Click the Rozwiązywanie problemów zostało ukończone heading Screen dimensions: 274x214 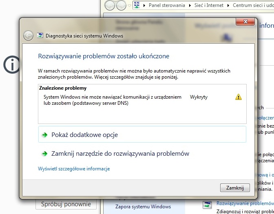pyautogui.click(x=104, y=56)
